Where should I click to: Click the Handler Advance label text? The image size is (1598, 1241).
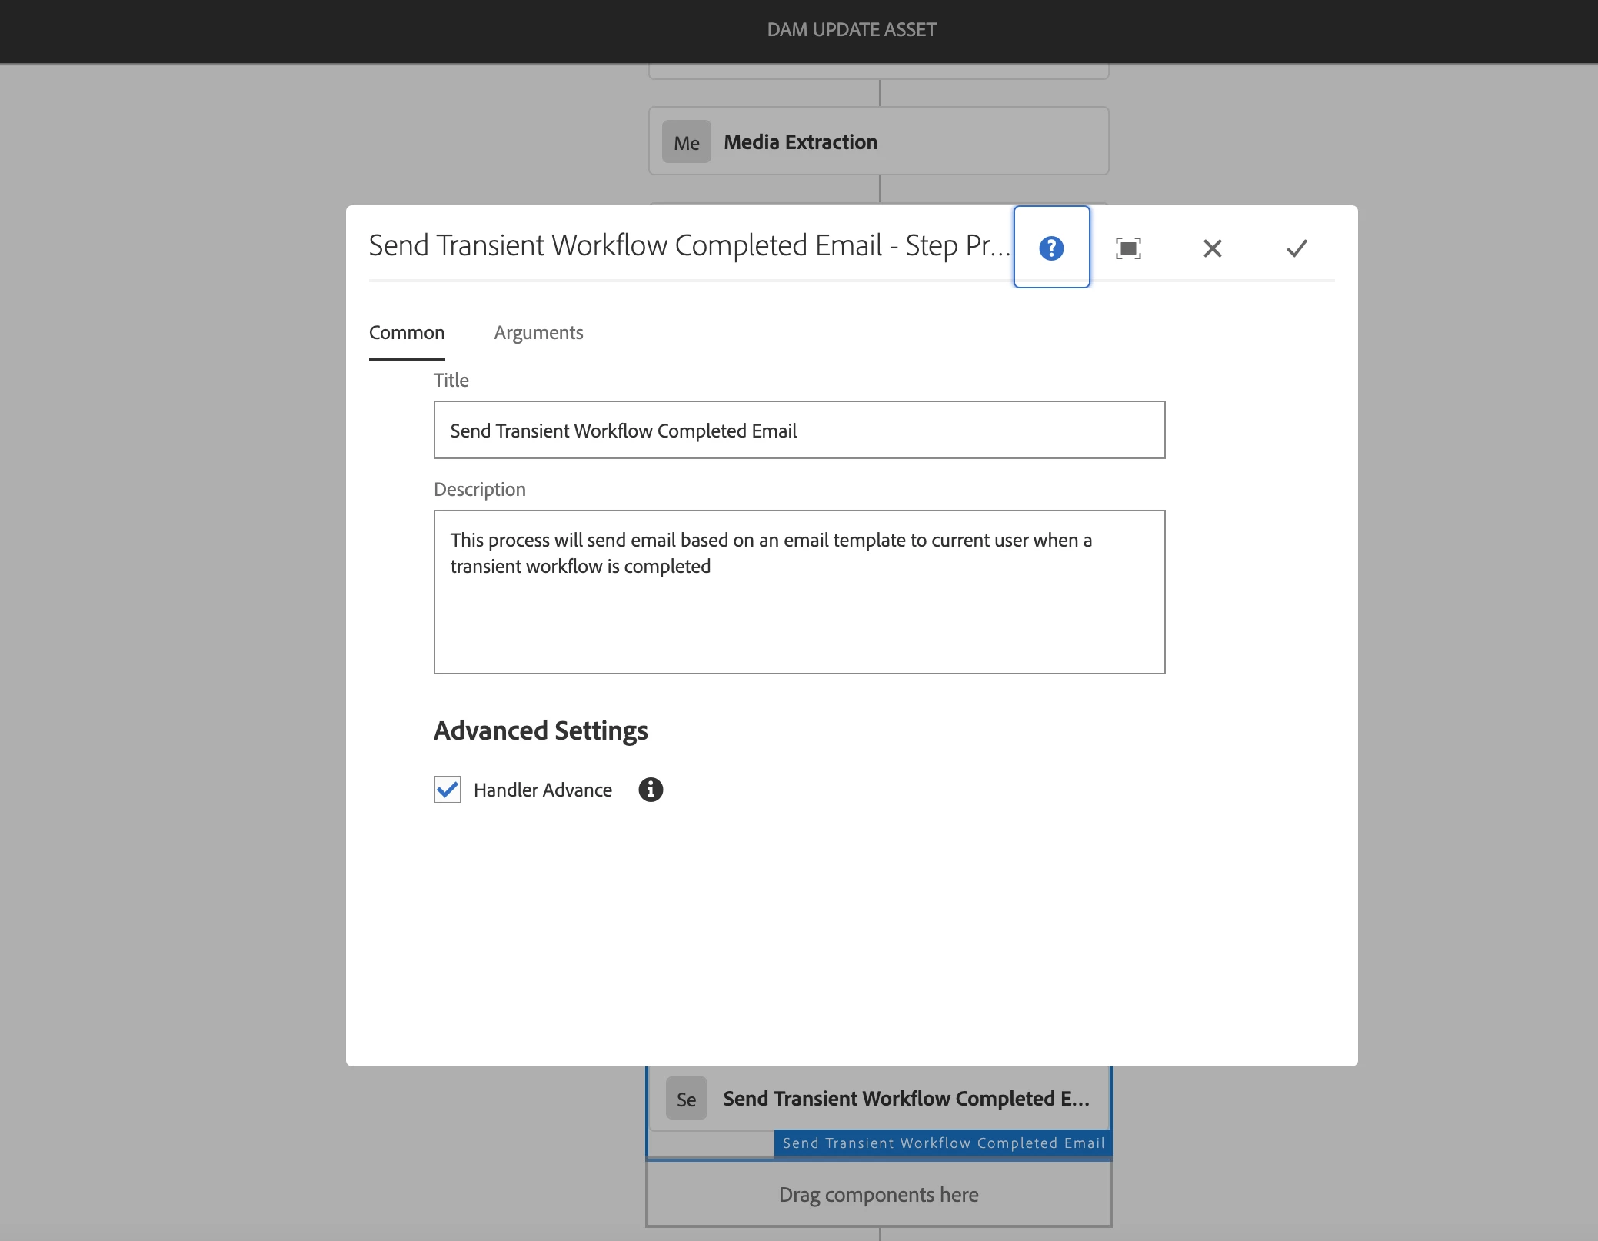pyautogui.click(x=542, y=790)
